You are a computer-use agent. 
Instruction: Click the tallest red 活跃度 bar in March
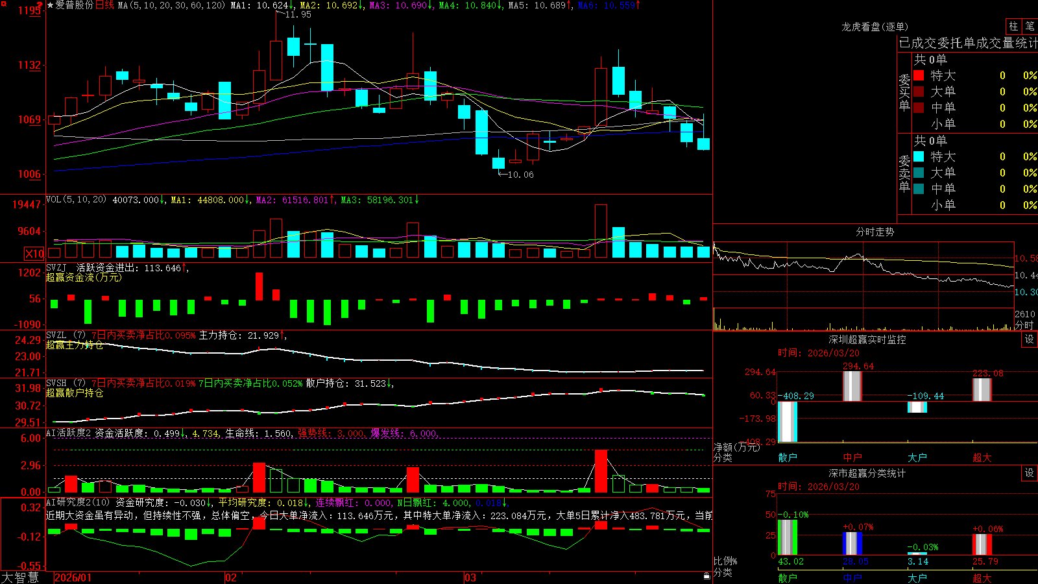click(601, 471)
